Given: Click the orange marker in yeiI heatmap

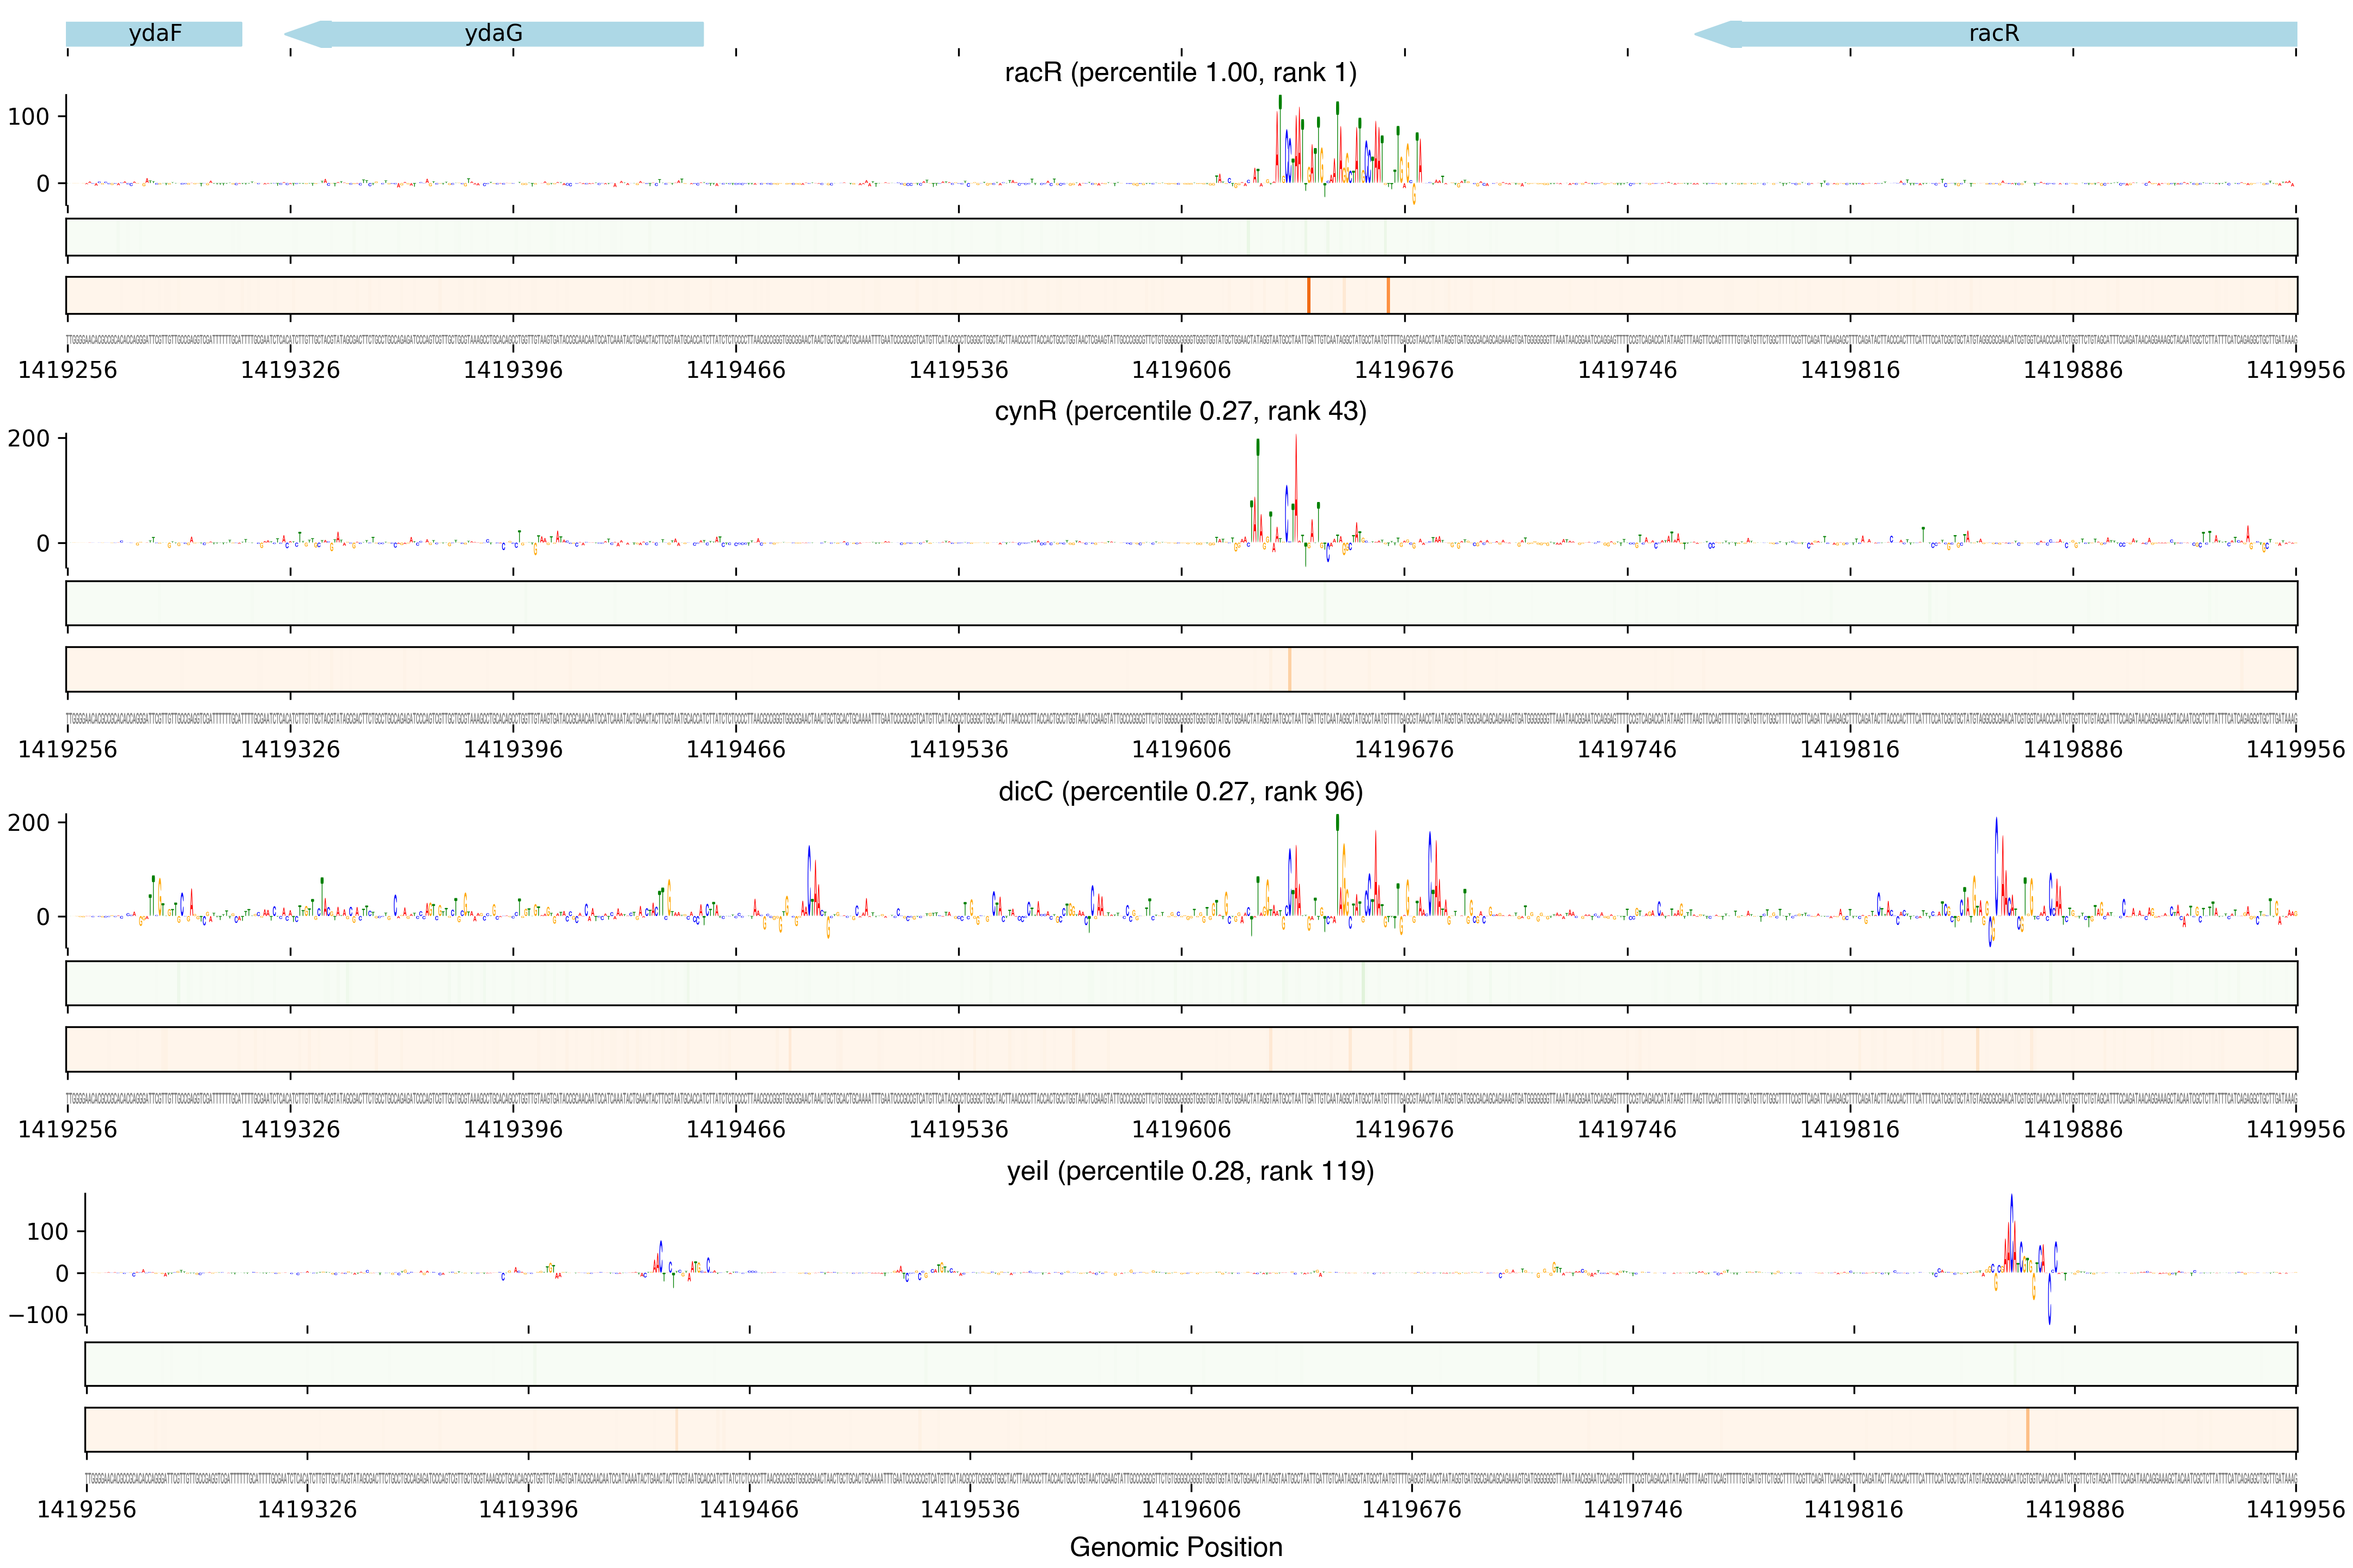Looking at the screenshot, I should (x=2027, y=1429).
